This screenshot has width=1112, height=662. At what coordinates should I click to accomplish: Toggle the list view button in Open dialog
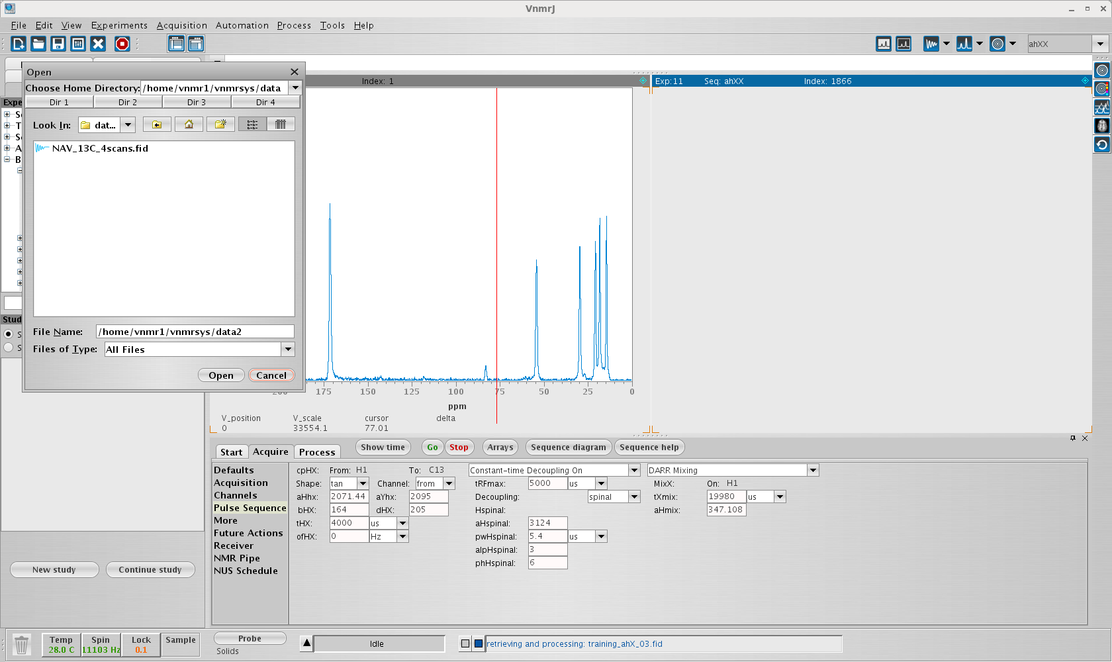[252, 124]
